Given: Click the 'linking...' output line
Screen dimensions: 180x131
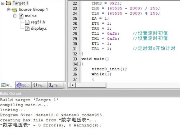Looking at the screenshot, I should 13,110.
